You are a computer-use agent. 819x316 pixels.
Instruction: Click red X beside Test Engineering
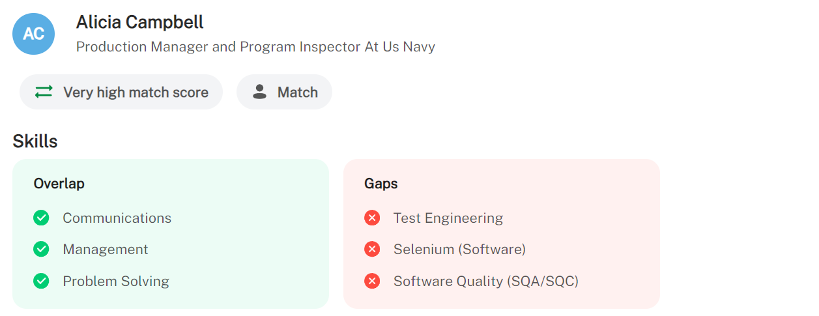tap(372, 218)
